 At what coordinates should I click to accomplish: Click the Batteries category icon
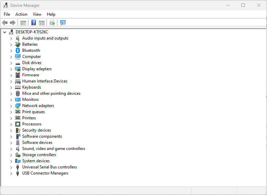18,44
